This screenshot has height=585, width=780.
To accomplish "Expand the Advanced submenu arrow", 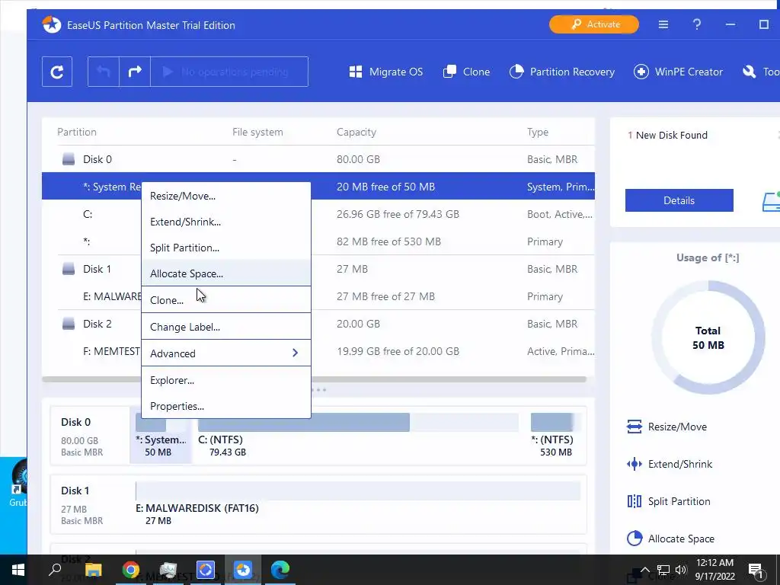I will pos(295,353).
